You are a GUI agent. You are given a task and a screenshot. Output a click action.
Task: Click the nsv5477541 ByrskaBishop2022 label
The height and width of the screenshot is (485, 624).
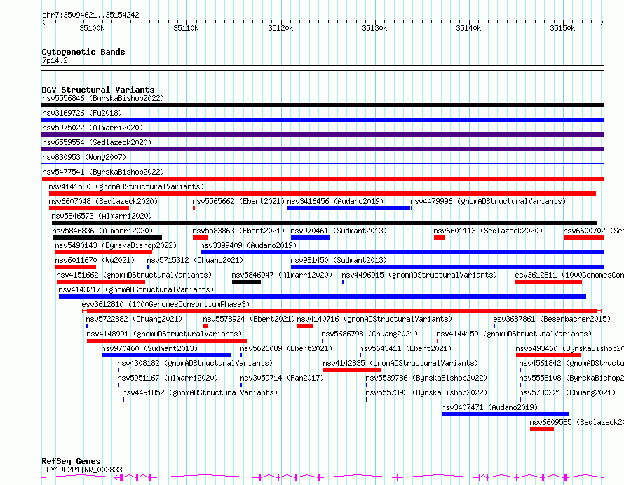tap(103, 172)
